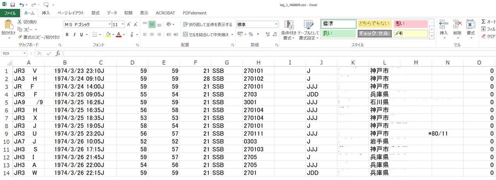This screenshot has width=496, height=180.
Task: Open the font name dropdown
Action: coord(110,24)
